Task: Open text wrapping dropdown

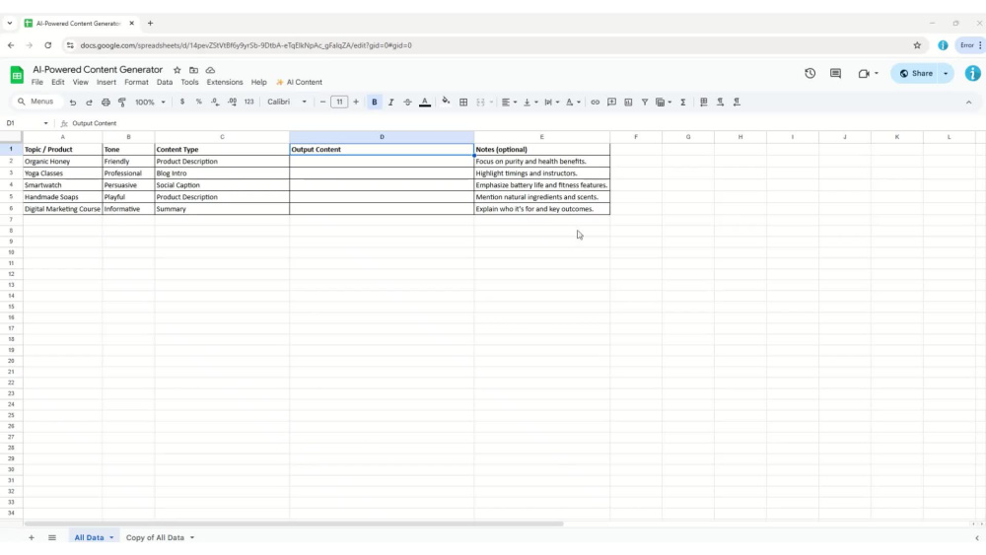Action: coord(551,102)
